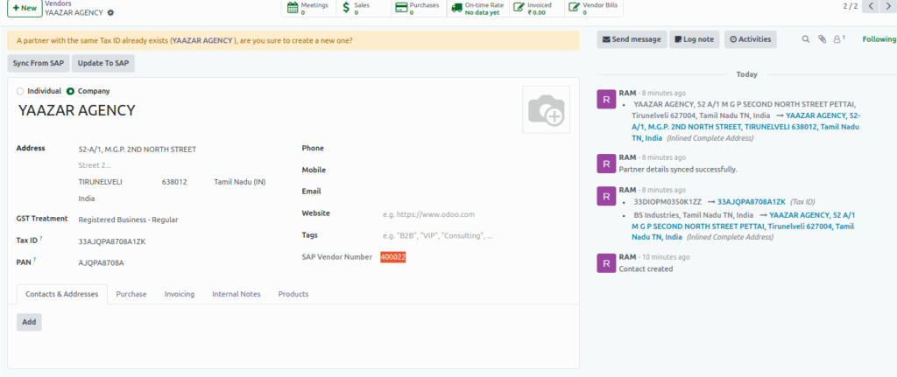Screen dimensions: 897x377
Task: Click 'Partner details synced successfully.' message
Action: coord(678,170)
